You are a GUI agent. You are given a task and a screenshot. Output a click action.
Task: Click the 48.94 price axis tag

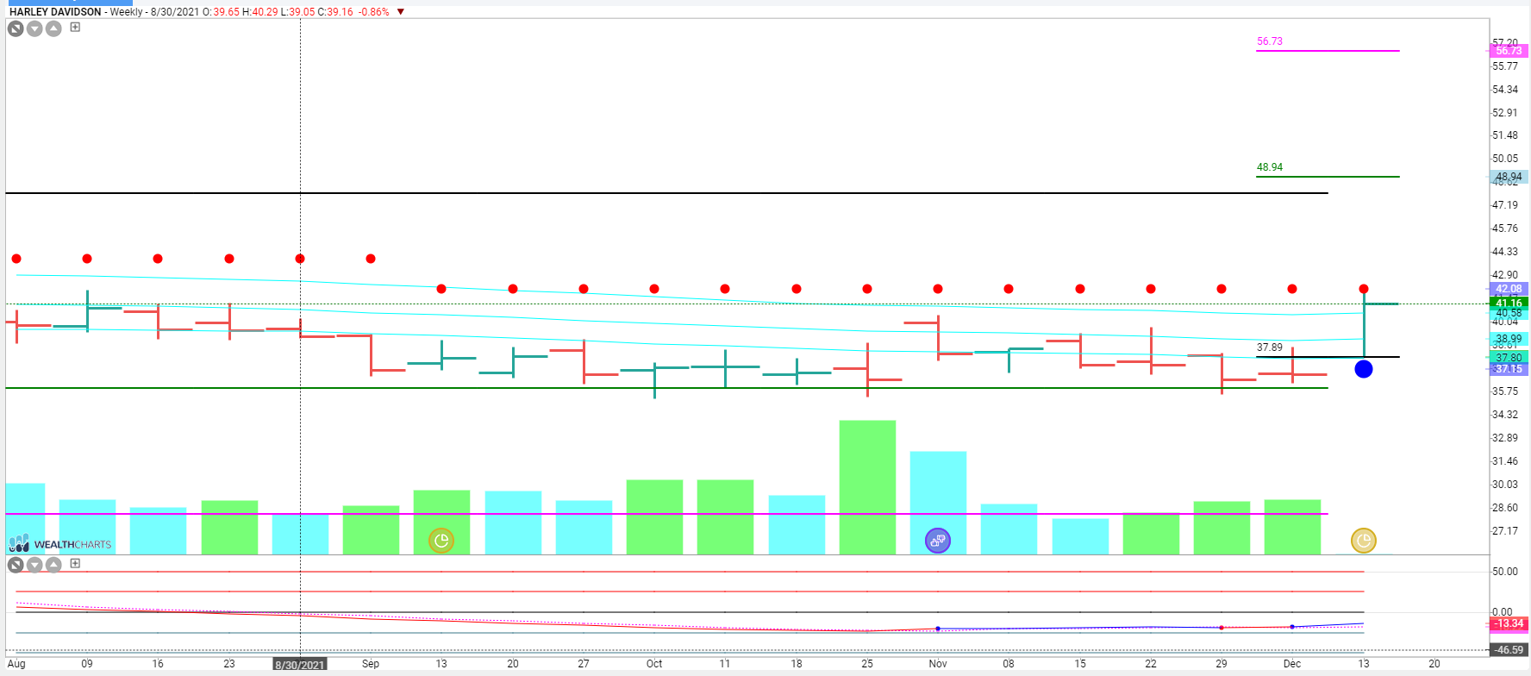[1509, 177]
